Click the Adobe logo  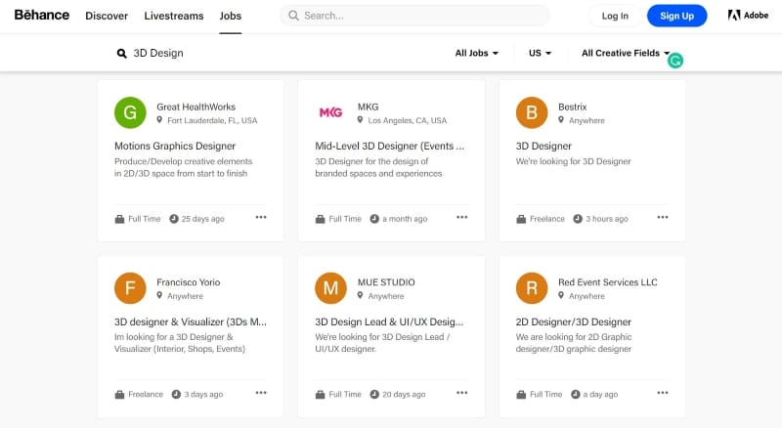748,16
